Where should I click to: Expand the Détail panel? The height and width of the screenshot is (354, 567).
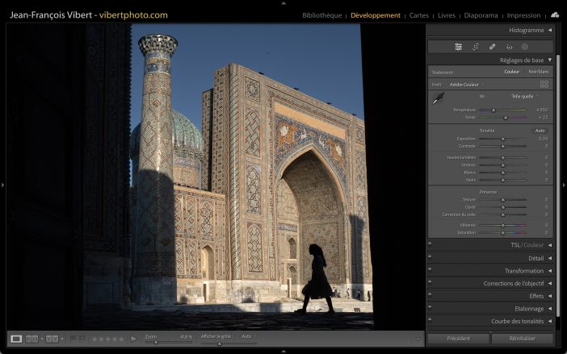tap(535, 258)
